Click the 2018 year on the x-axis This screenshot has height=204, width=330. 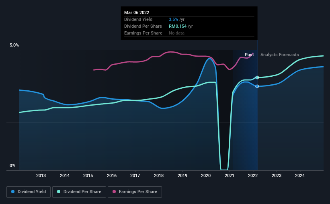[x=159, y=175]
